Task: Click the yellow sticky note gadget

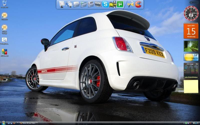Action: coord(191,86)
